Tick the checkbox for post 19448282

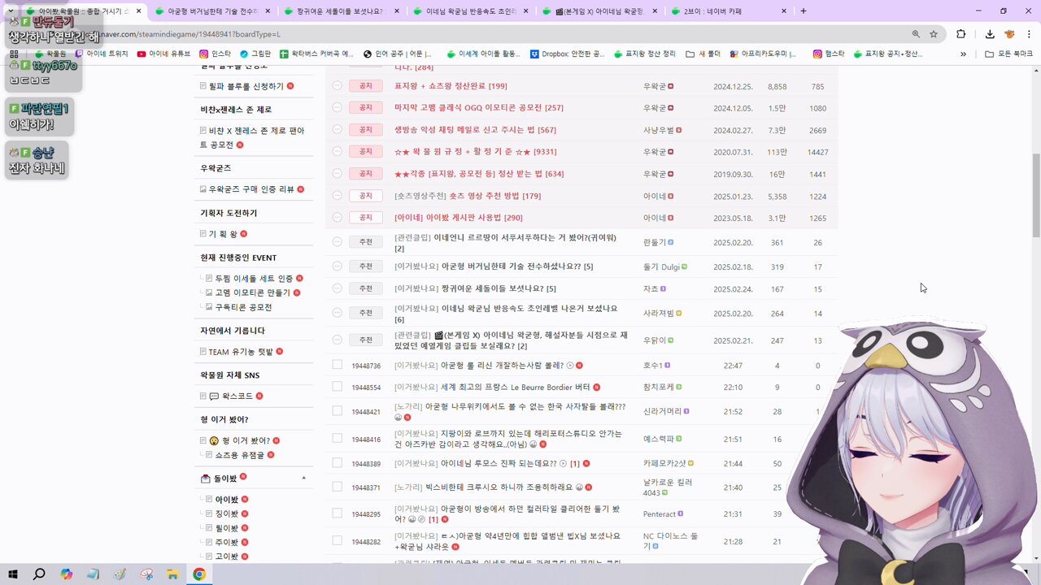click(x=338, y=540)
